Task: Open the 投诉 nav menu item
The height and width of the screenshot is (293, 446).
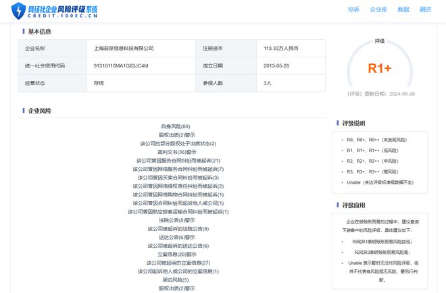Action: pos(353,10)
